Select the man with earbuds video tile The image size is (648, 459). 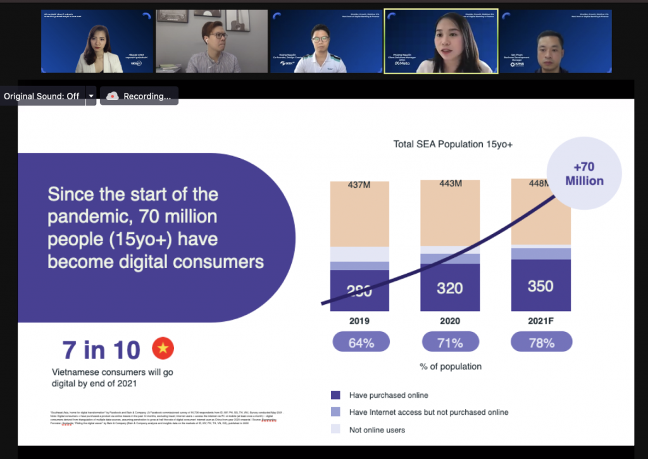tap(211, 41)
